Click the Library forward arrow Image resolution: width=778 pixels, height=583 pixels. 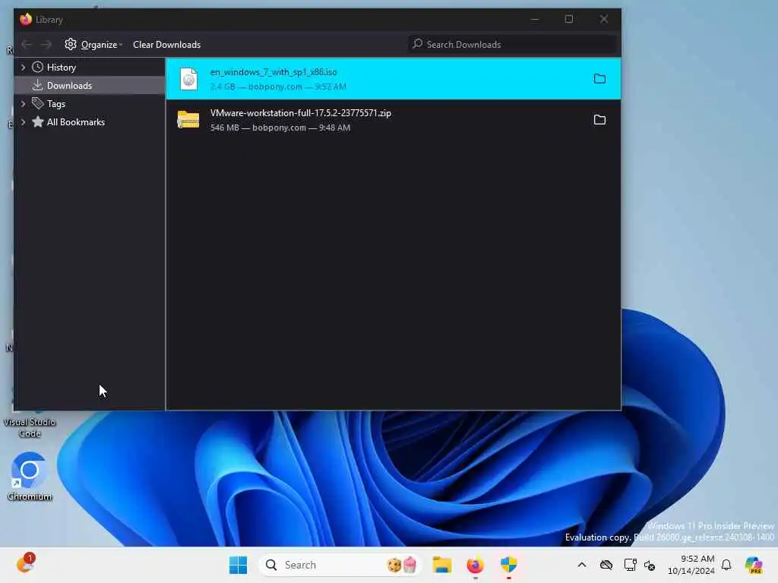tap(46, 45)
